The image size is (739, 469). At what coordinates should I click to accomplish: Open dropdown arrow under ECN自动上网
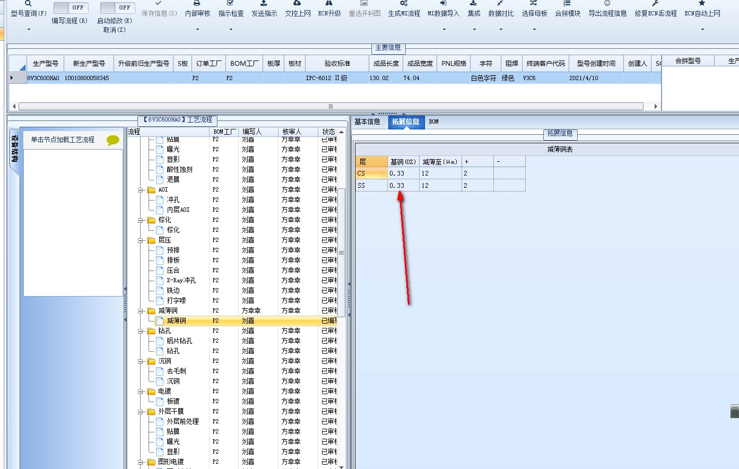702,30
